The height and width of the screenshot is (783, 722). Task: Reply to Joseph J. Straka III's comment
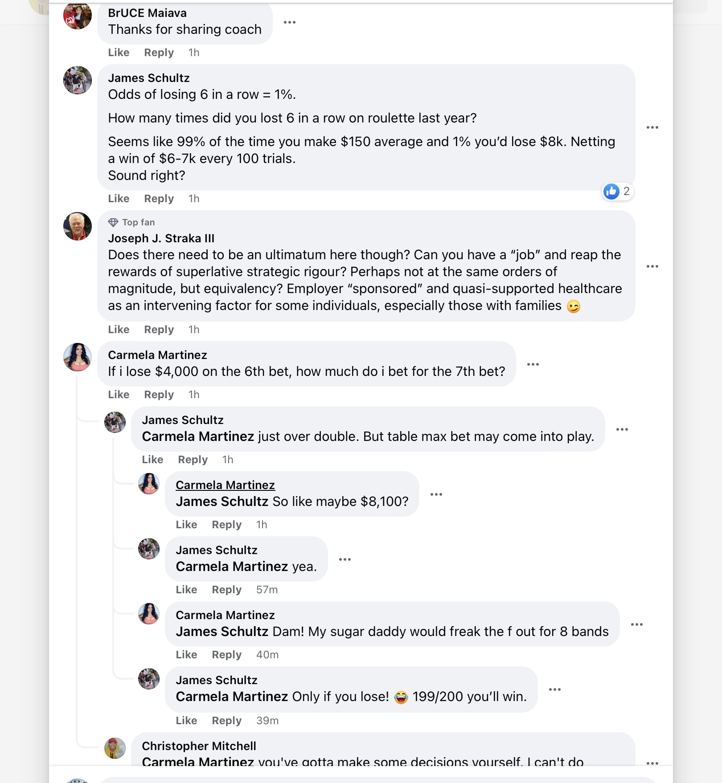tap(159, 330)
